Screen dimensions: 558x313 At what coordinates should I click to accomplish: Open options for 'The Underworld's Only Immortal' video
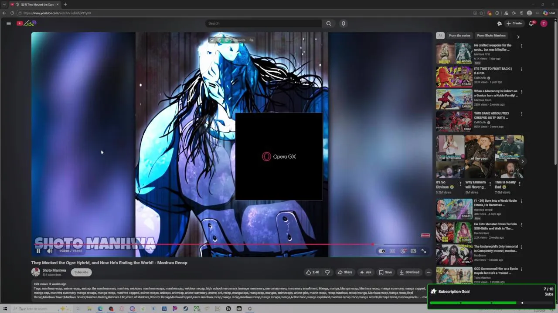click(x=522, y=247)
